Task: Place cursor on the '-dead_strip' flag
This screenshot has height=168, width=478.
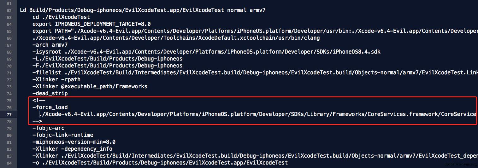Action: [50, 94]
